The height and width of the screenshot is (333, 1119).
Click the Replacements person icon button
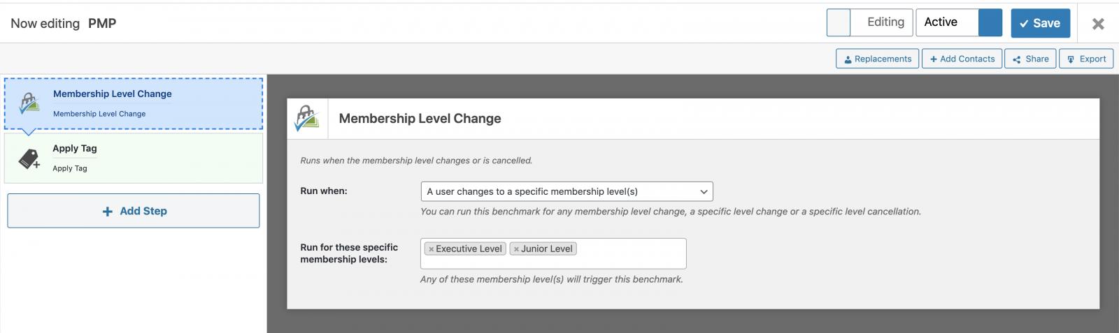click(878, 59)
